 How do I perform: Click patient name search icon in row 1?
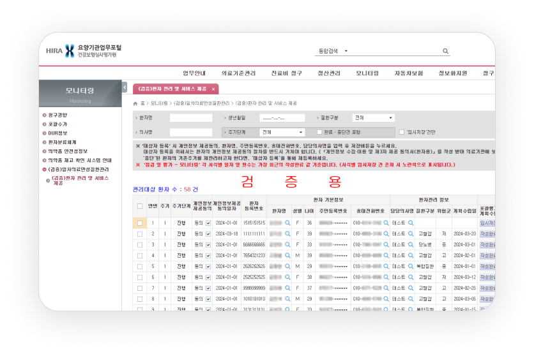[288, 223]
